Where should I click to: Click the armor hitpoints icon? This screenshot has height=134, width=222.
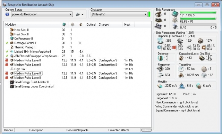pyautogui.click(x=180, y=41)
